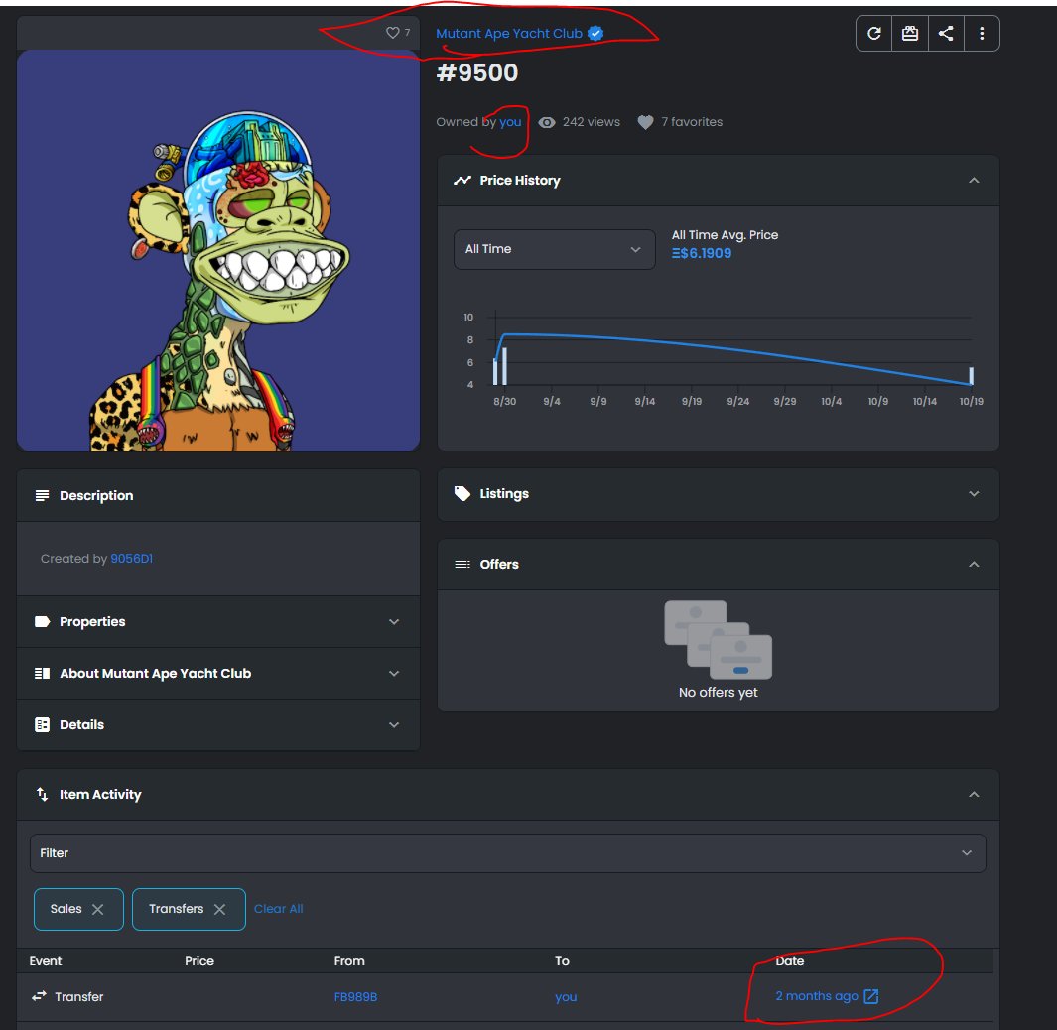Viewport: 1057px width, 1030px height.
Task: Open the Mutant Ape Yacht Club collection link
Action: [509, 33]
